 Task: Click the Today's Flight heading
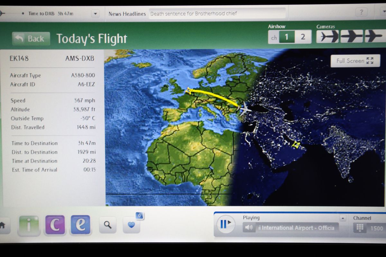tap(92, 39)
